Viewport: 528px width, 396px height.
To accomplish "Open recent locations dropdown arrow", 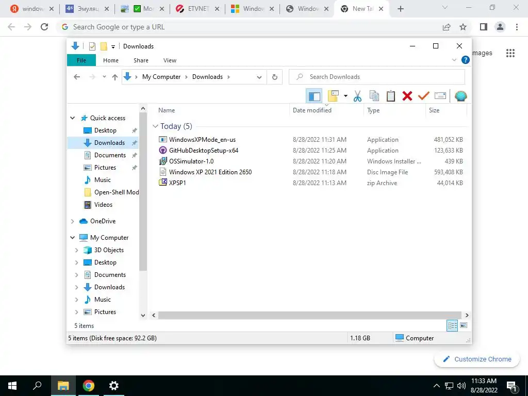I will [x=104, y=77].
